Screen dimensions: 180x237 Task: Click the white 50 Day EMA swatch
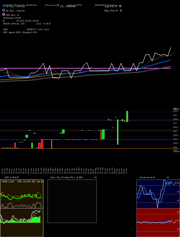(x=4, y=10)
